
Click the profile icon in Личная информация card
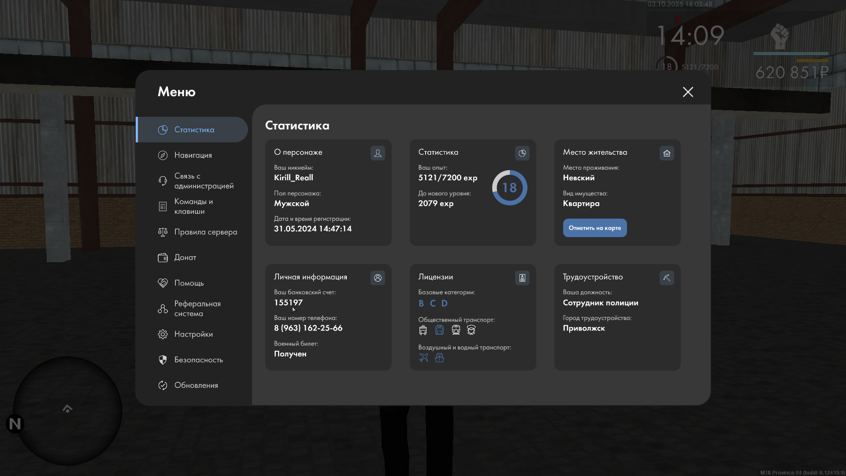[x=378, y=278]
